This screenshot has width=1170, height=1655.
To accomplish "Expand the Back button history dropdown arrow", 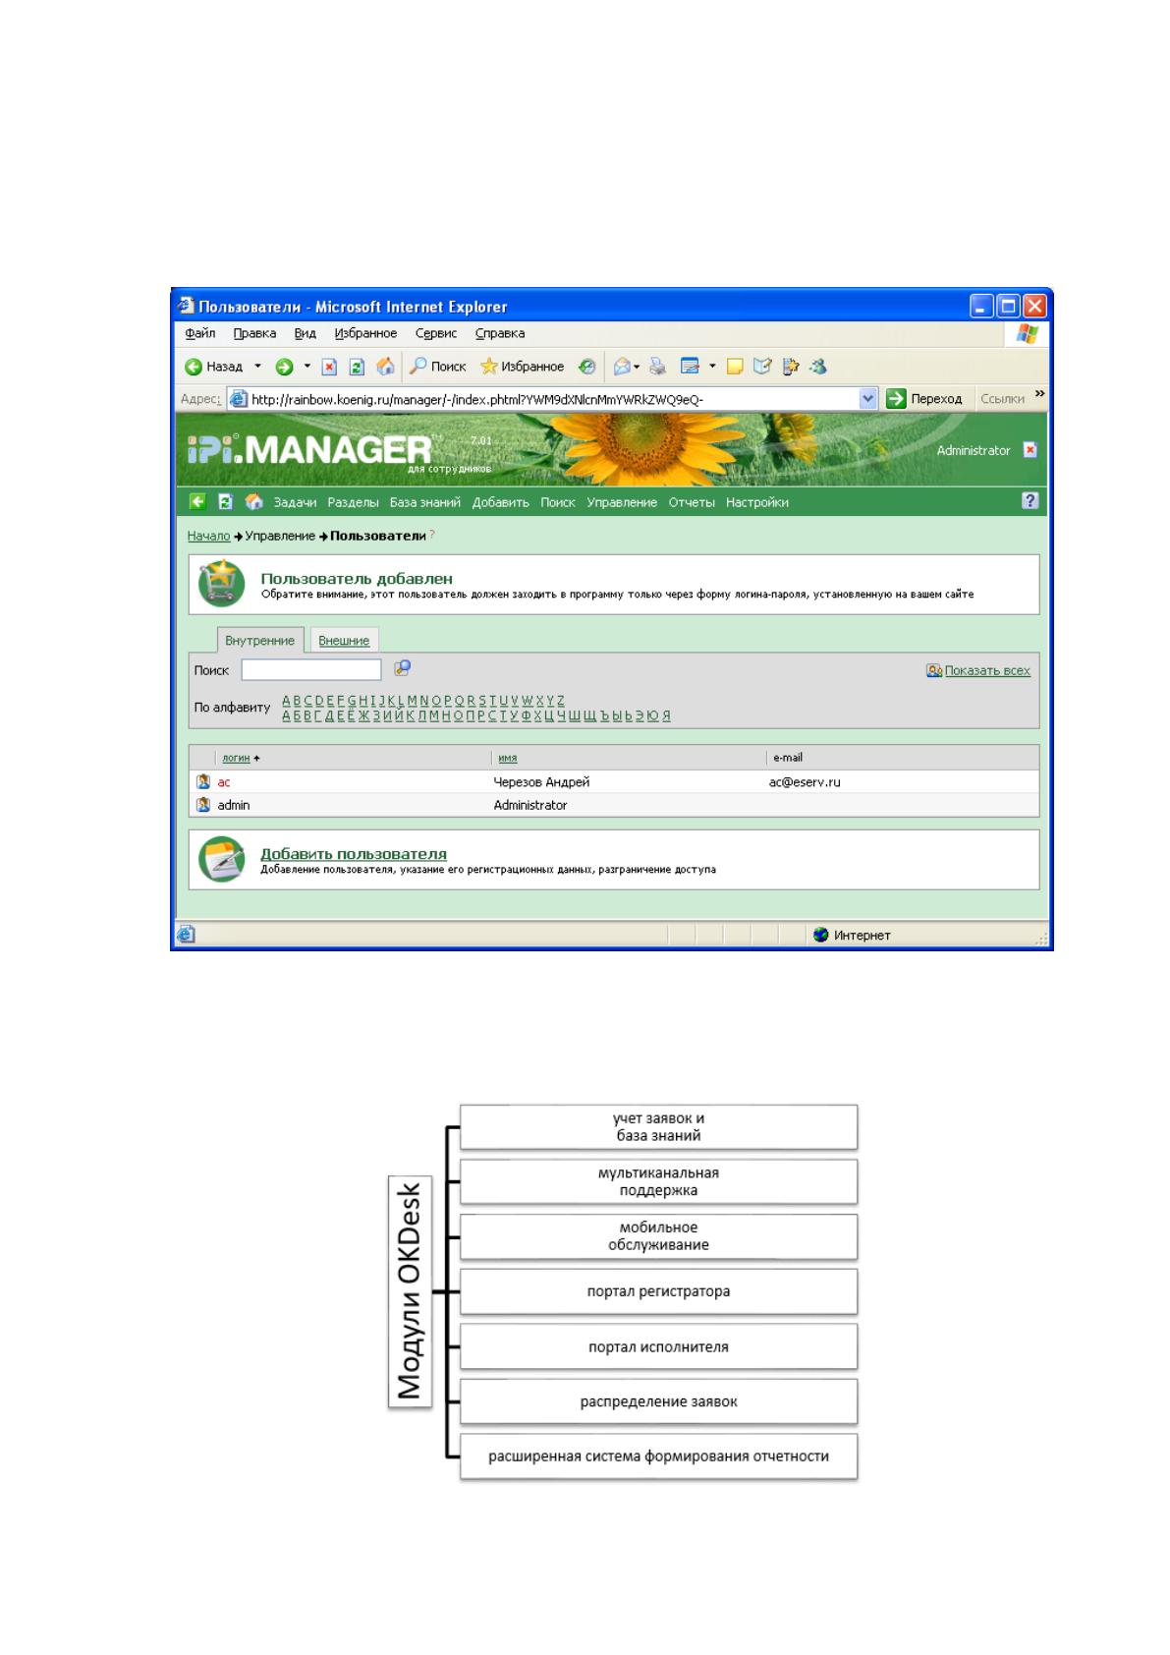I will point(258,367).
